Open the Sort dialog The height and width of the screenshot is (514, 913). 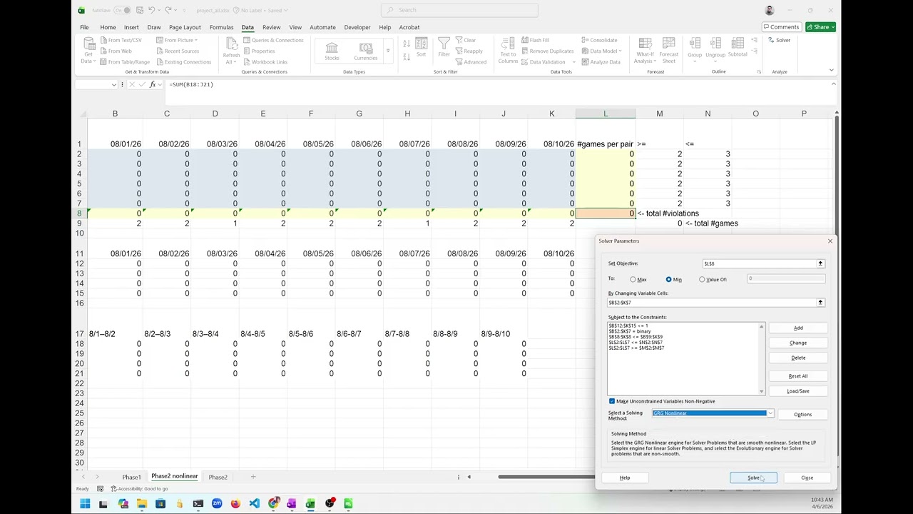pos(421,49)
